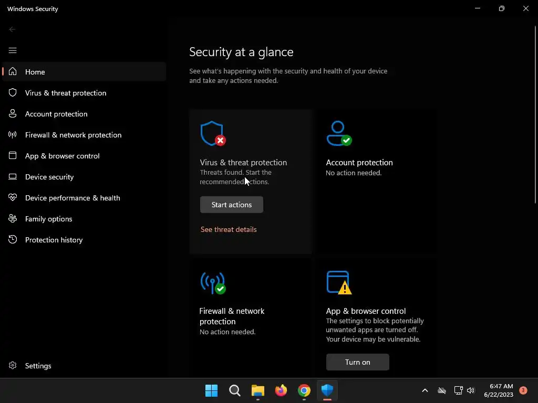The width and height of the screenshot is (538, 403).
Task: Open Settings at bottom of sidebar
Action: click(x=84, y=366)
